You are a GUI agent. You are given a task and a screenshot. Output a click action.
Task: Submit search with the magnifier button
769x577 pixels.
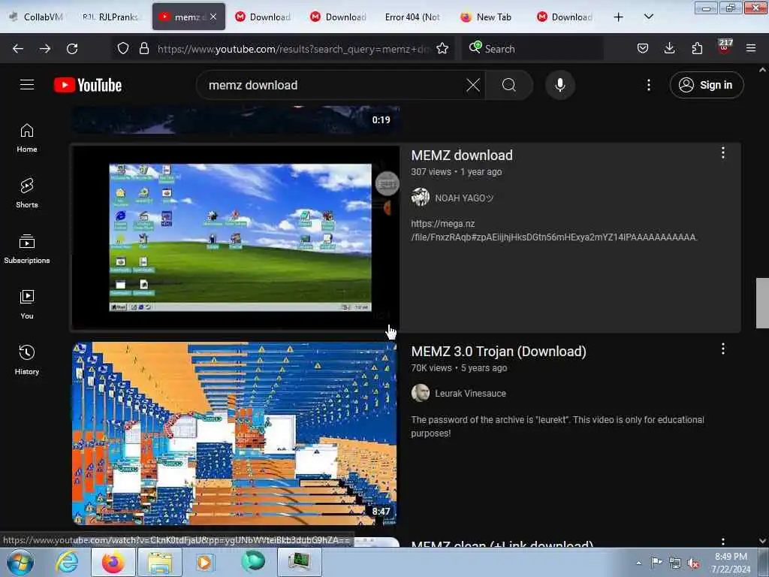[x=509, y=85]
